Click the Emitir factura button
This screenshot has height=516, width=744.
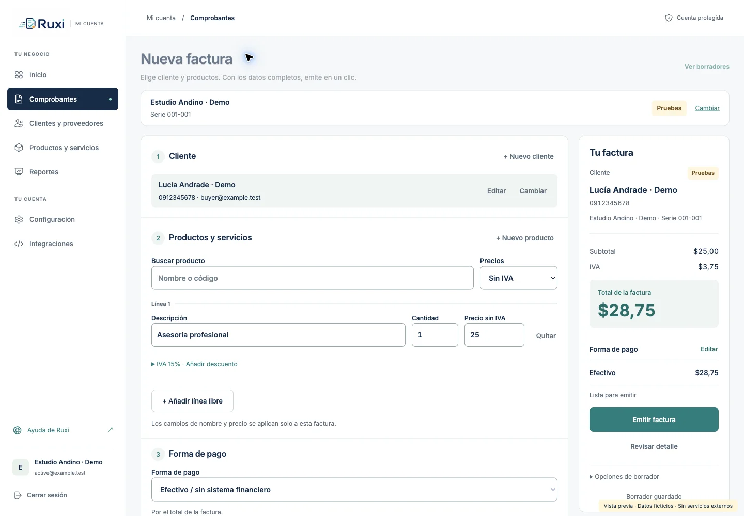[x=654, y=420]
